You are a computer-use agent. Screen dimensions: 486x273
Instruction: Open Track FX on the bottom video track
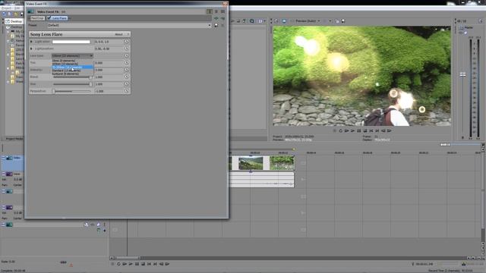point(93,224)
